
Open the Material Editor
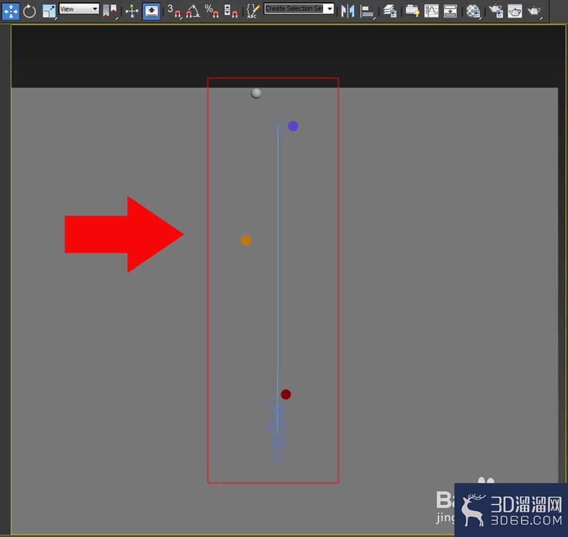point(473,11)
